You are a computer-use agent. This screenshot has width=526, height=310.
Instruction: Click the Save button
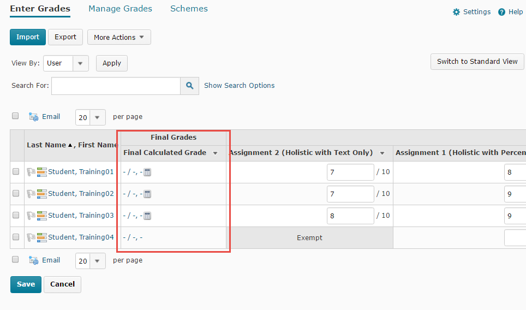pos(26,284)
